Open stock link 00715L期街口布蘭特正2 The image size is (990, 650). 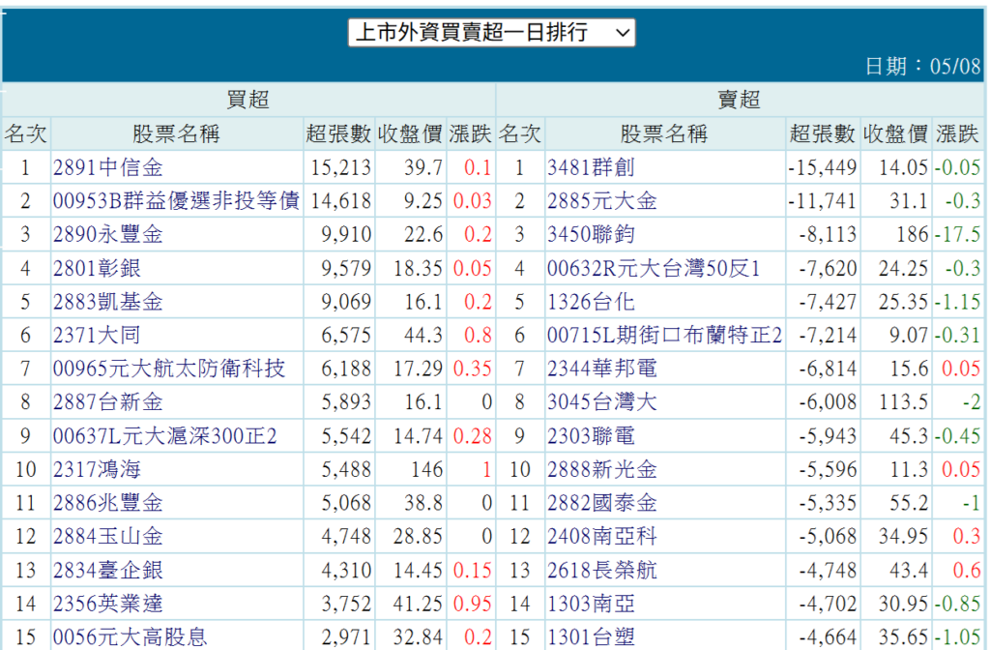[x=665, y=336]
